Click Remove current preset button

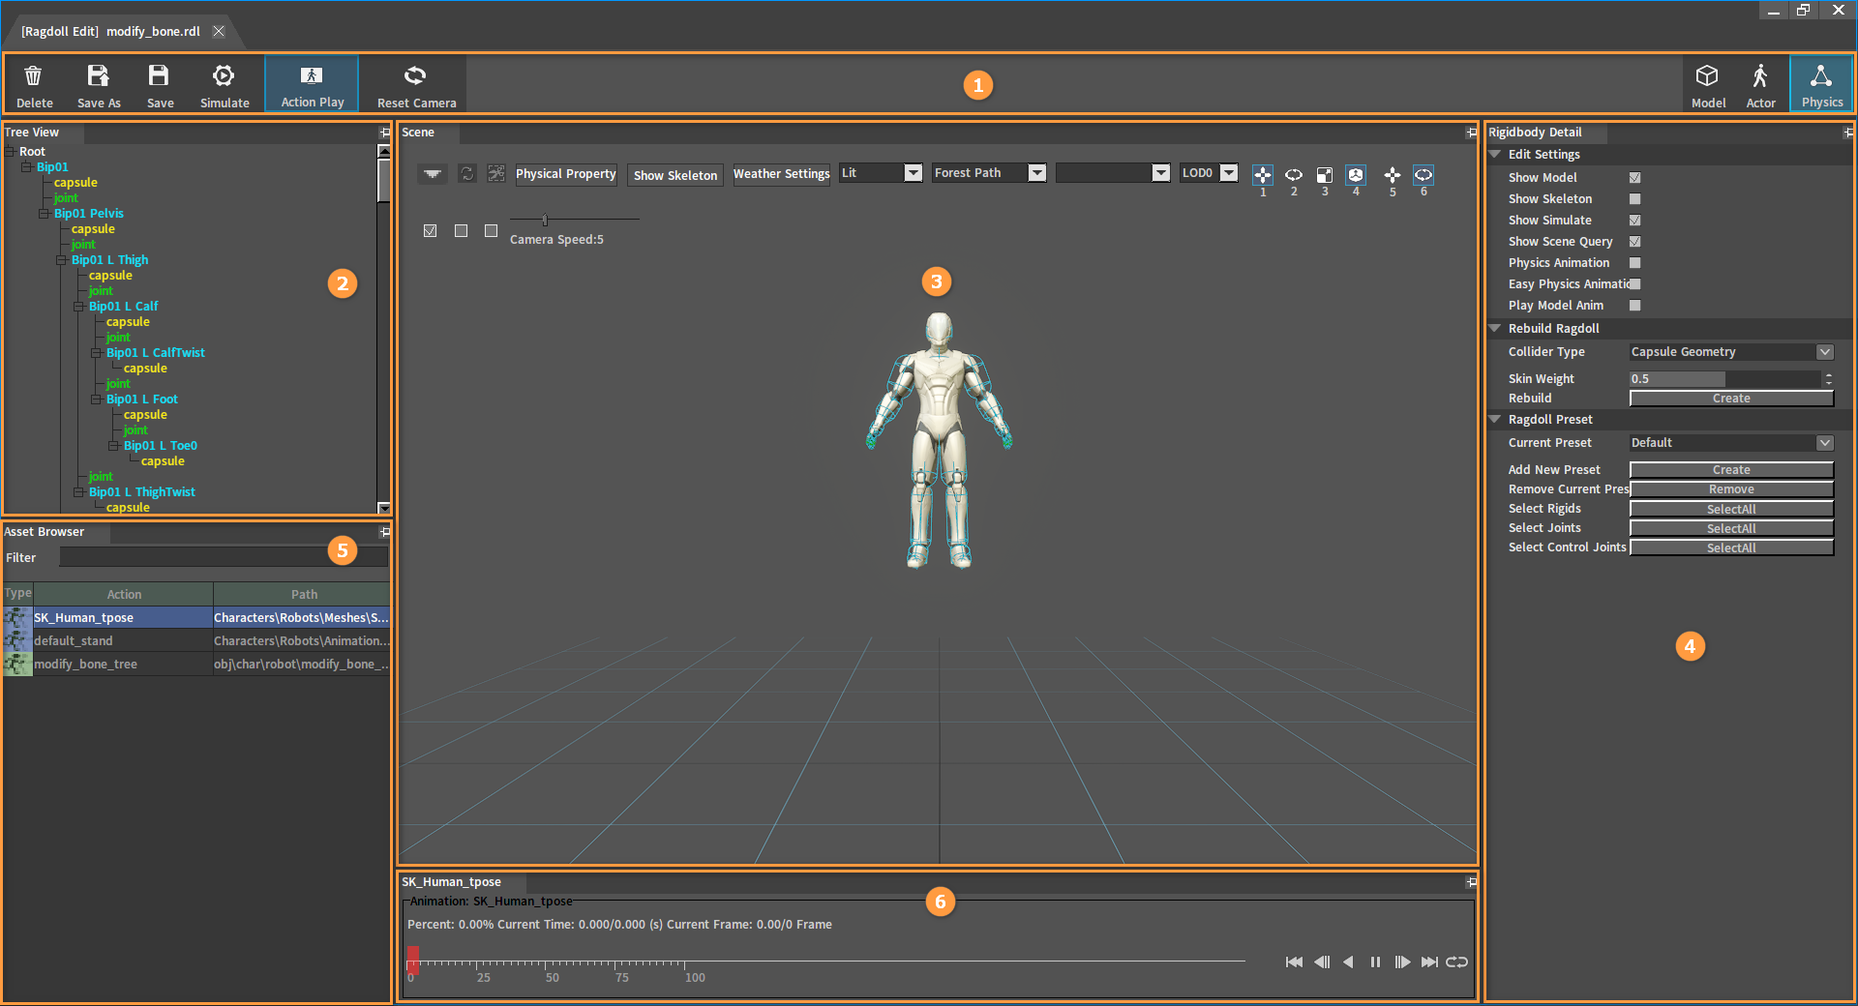click(x=1731, y=489)
